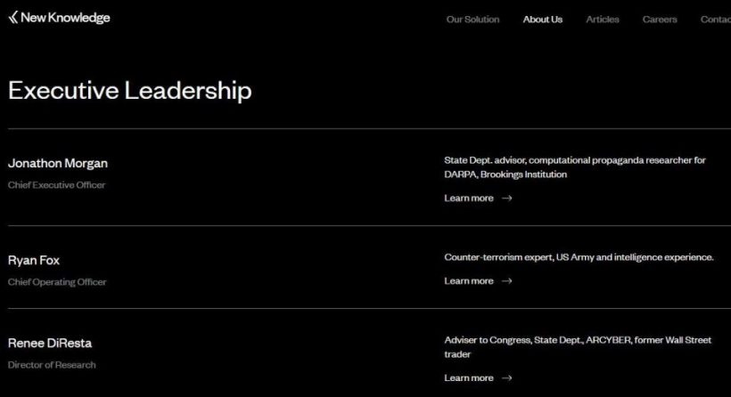731x397 pixels.
Task: Click arrow icon beside Renee DiResta's Learn more
Action: coord(507,378)
